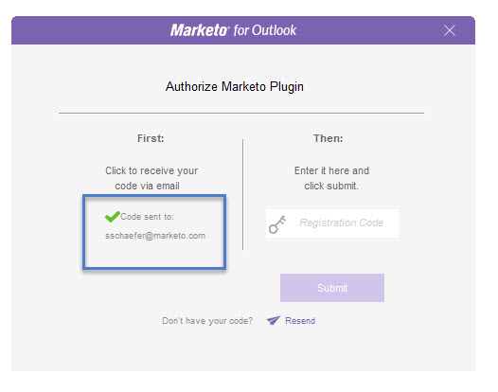
Task: Click the Authorize Marketo Plugin heading
Action: pyautogui.click(x=235, y=87)
